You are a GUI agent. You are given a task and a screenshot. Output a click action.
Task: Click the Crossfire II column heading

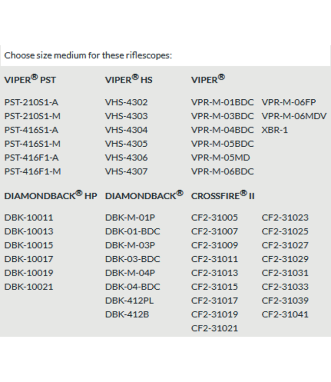pyautogui.click(x=223, y=196)
